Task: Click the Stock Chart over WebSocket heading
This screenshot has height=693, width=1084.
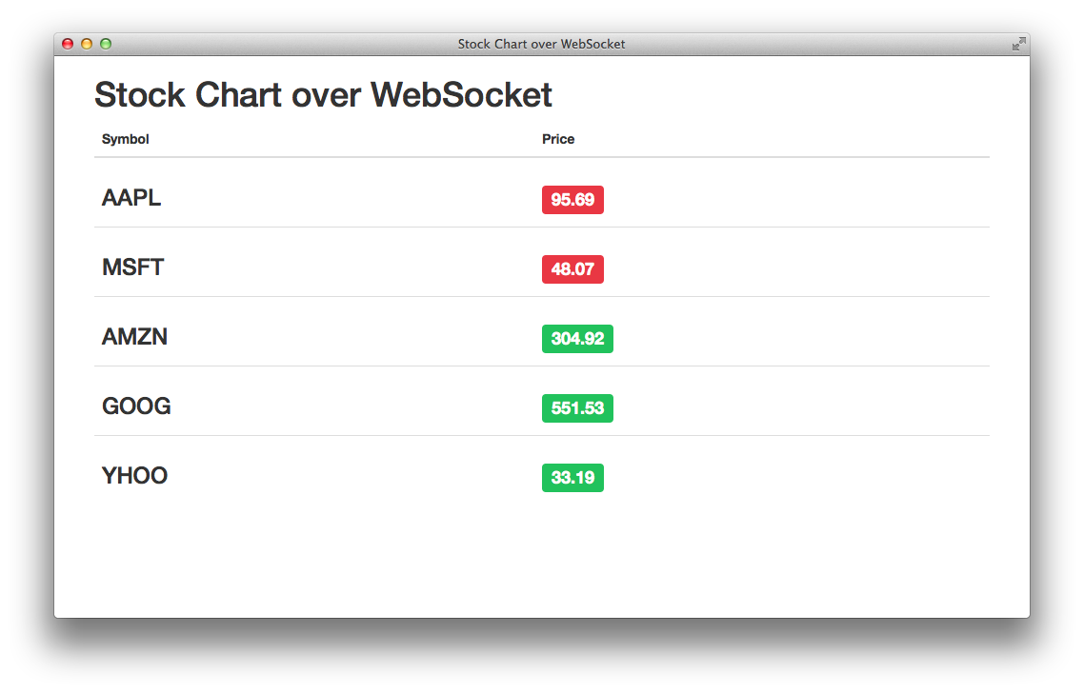Action: [x=323, y=95]
